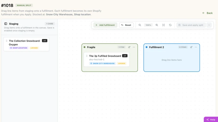Click the 100% zoom level indicator
Screen dimensions: 218x122
[148, 25]
